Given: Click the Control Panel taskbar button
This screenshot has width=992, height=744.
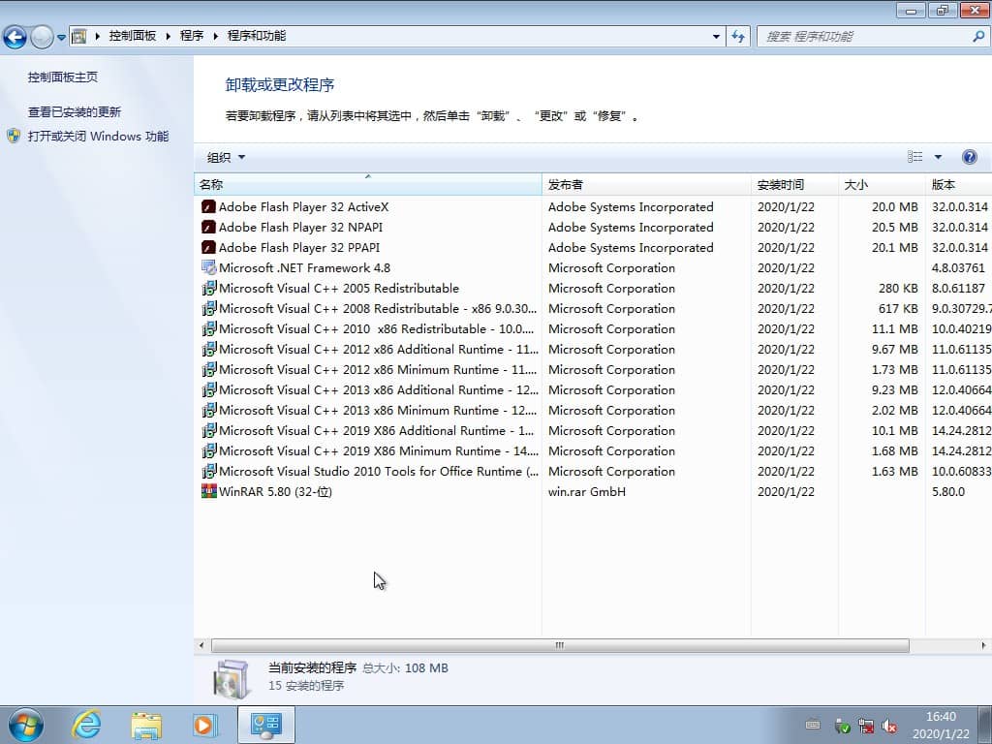Looking at the screenshot, I should coord(266,725).
